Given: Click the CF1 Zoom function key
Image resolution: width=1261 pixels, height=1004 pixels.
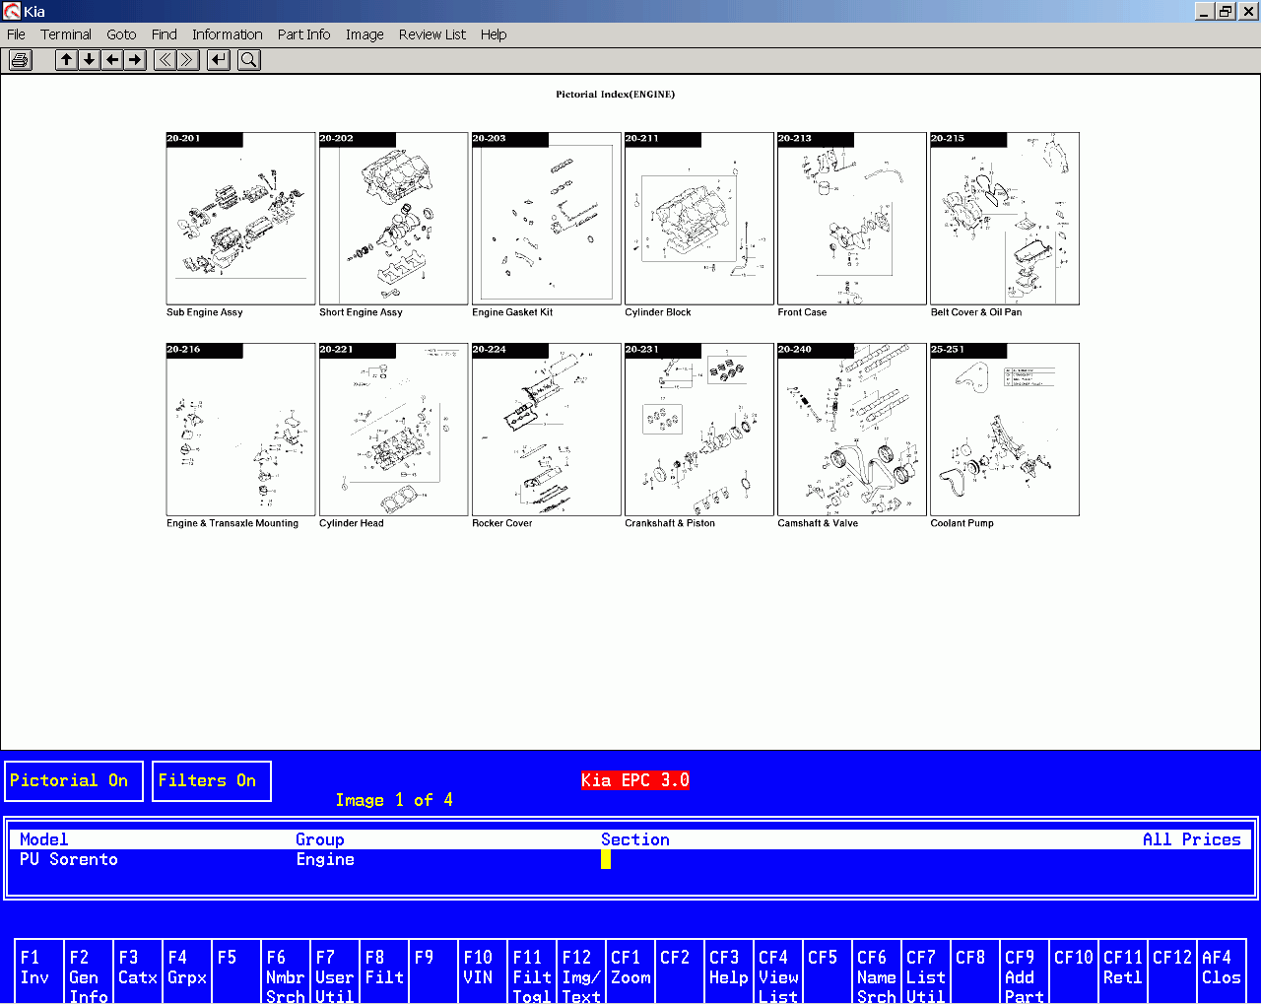Looking at the screenshot, I should [630, 972].
